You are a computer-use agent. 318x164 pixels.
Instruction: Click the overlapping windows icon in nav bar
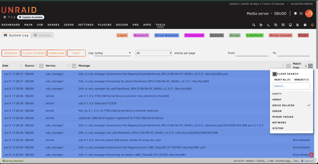(276, 25)
